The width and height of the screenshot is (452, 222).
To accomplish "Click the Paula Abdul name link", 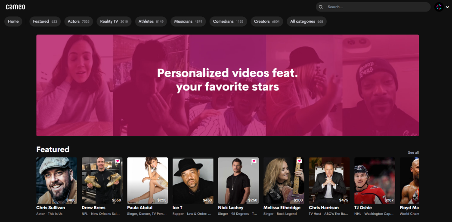I will tap(140, 208).
